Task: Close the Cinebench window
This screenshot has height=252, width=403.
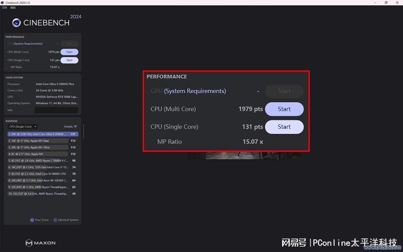Action: [397, 3]
